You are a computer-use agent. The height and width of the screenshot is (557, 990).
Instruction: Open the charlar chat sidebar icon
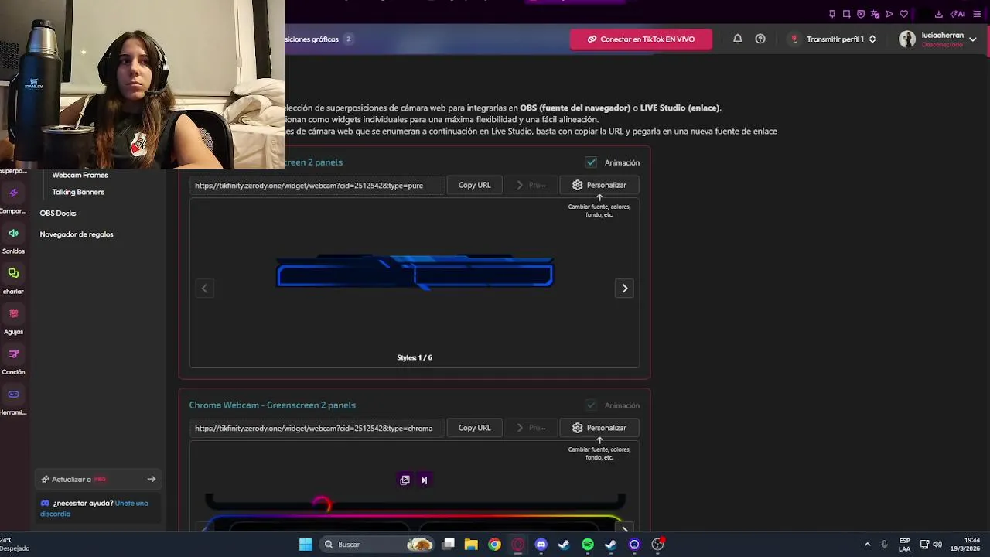click(x=13, y=273)
